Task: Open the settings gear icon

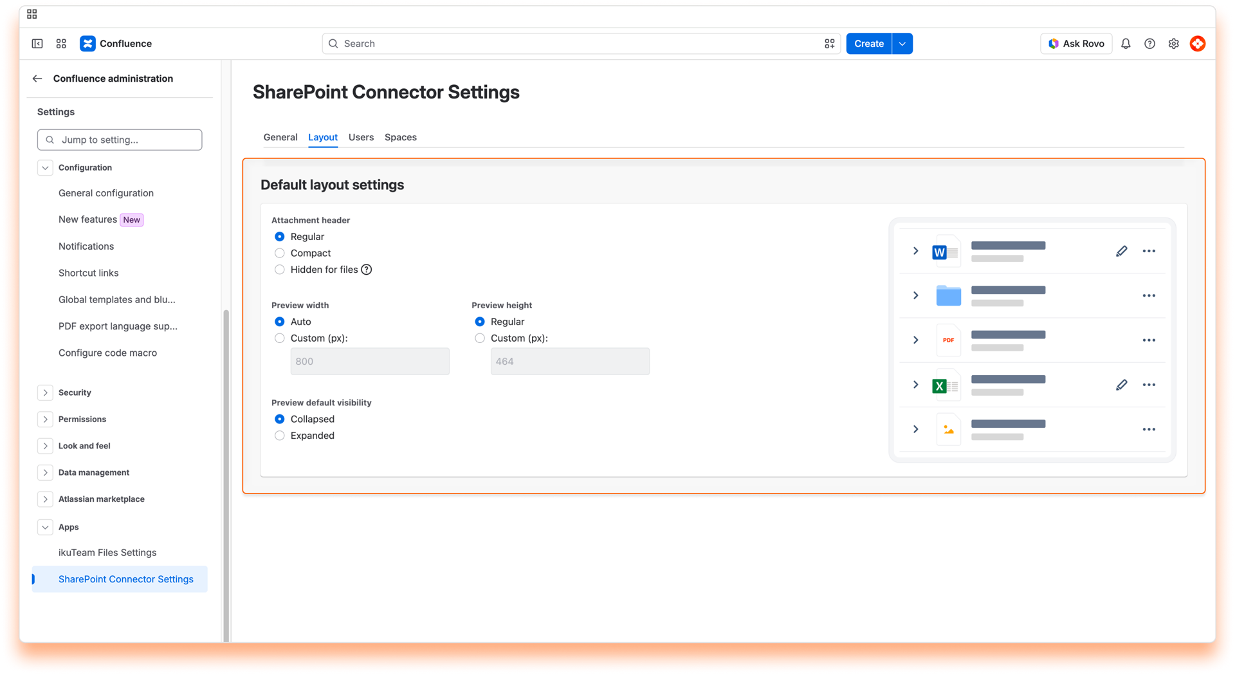Action: (1173, 44)
